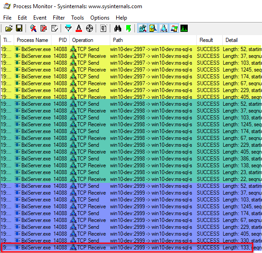Click path cell in 2997 Length: 37 row
The image size is (262, 253).
click(x=151, y=56)
